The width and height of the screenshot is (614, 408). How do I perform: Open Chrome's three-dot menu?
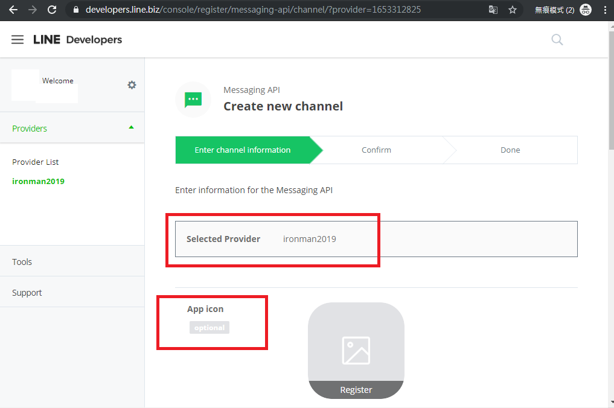point(605,10)
